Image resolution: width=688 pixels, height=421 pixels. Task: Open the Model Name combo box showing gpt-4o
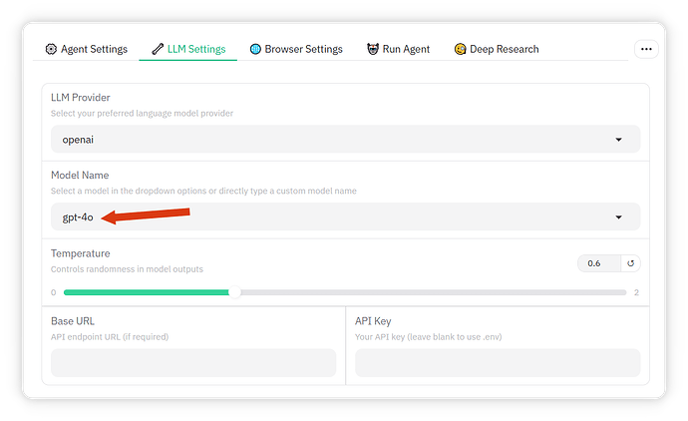tap(345, 216)
